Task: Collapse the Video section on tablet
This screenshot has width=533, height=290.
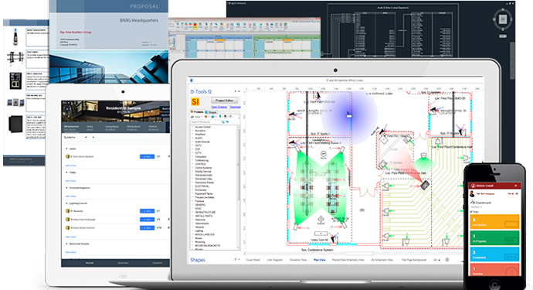Action: point(66,172)
